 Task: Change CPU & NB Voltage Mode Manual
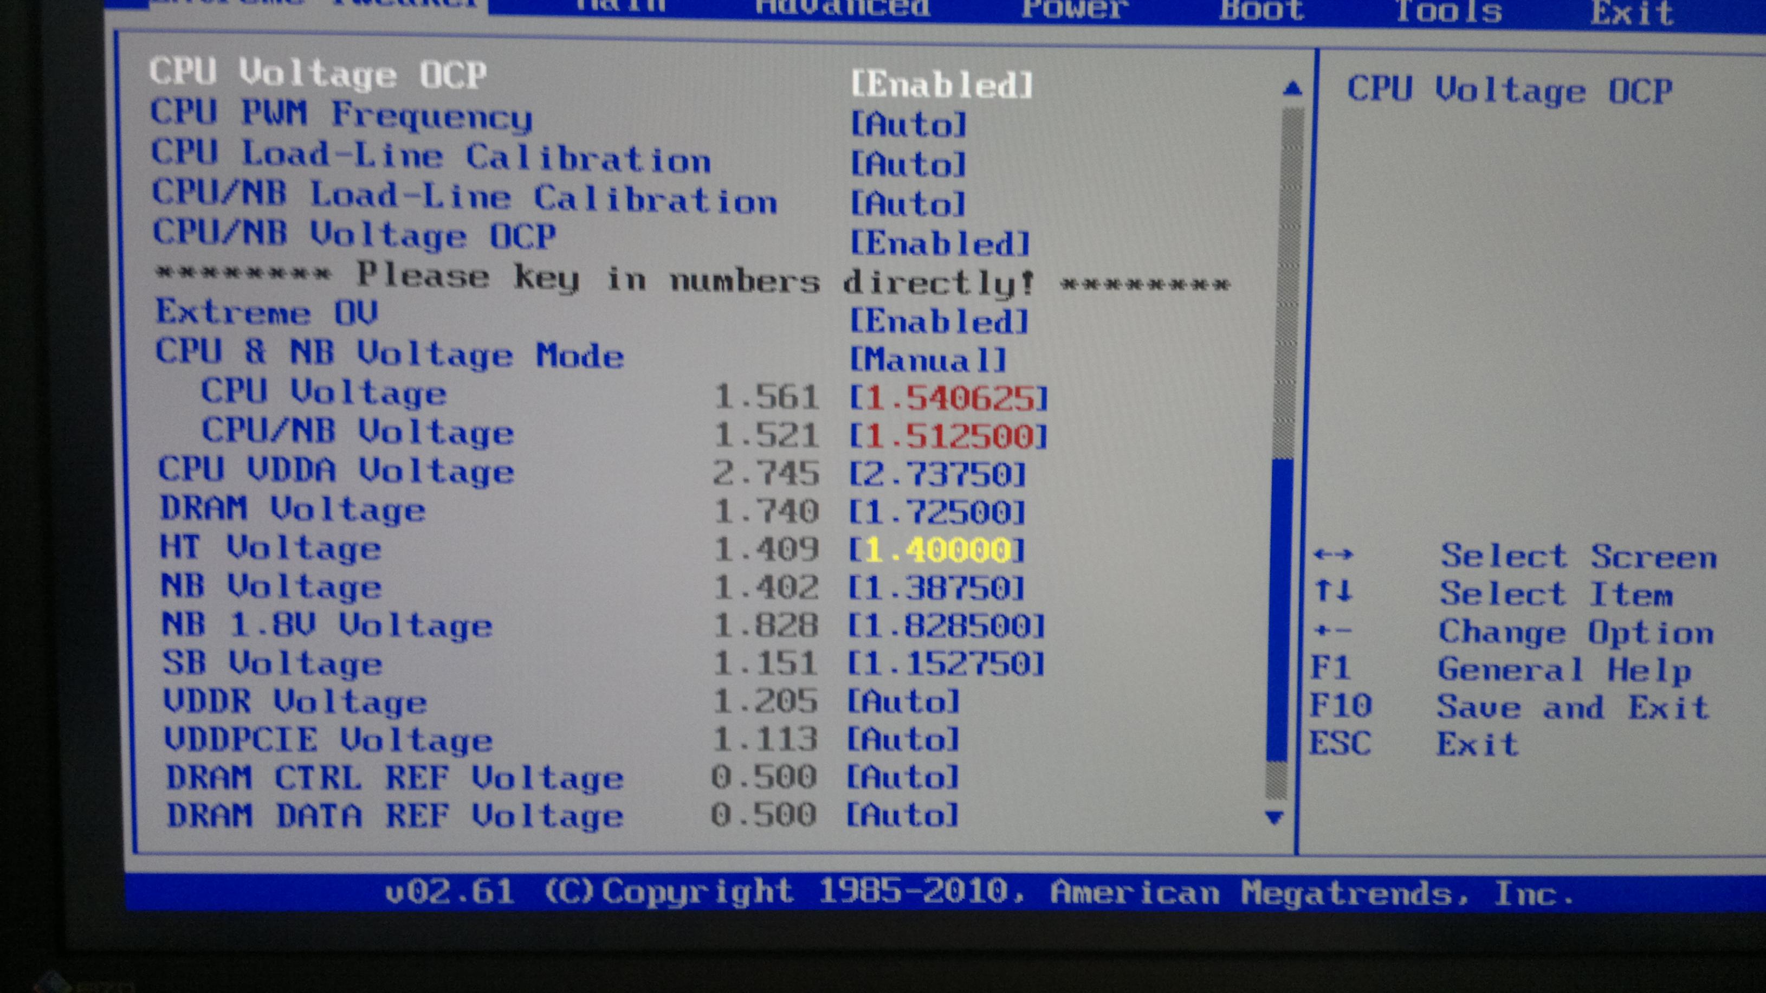point(928,360)
